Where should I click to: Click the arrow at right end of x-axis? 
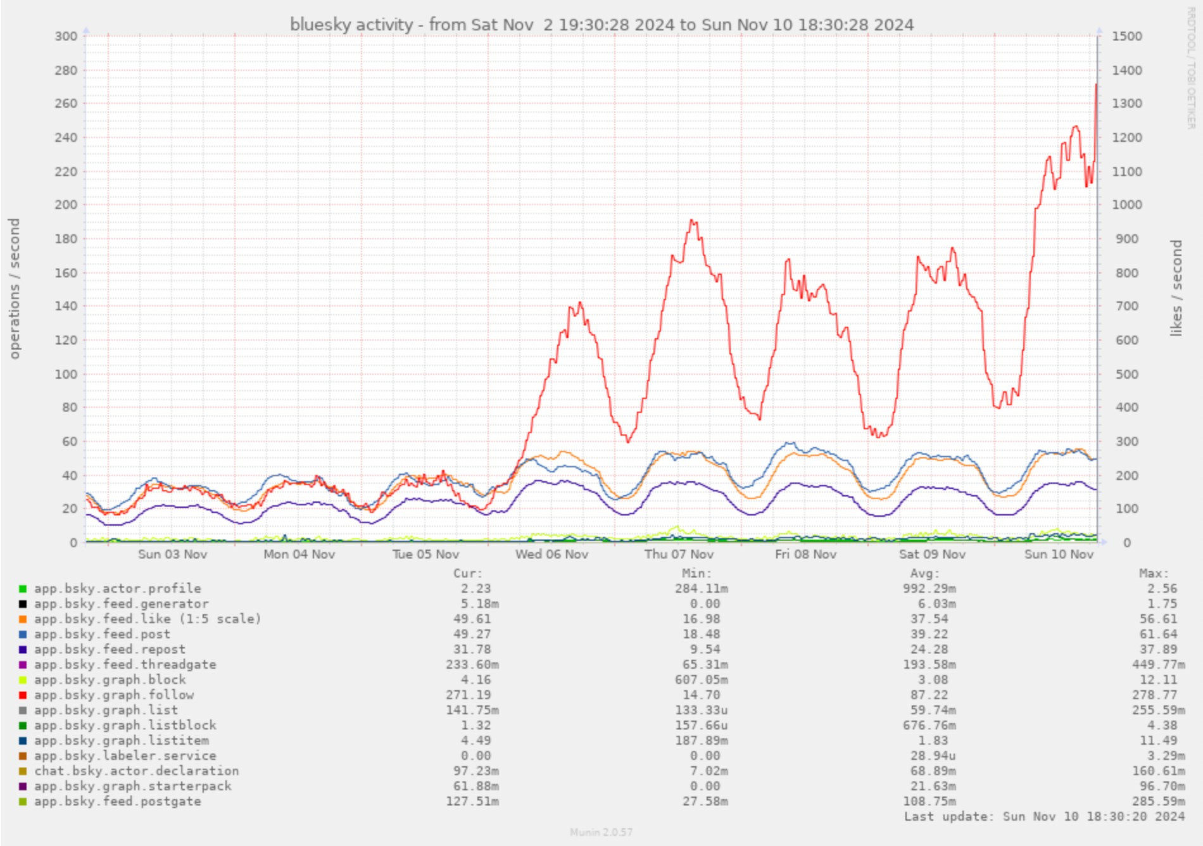(x=1104, y=541)
